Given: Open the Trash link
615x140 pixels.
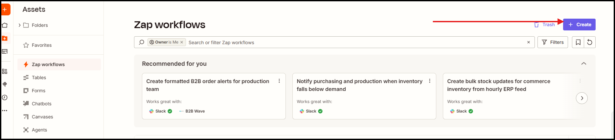Looking at the screenshot, I should [544, 25].
